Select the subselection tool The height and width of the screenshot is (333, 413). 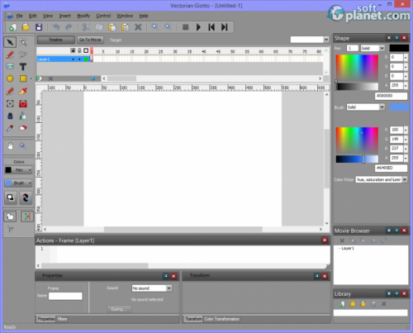23,42
